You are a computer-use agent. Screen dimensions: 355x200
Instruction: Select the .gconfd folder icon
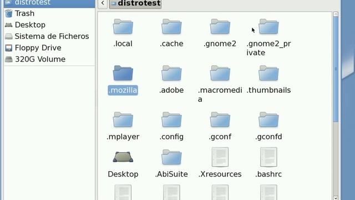(268, 119)
